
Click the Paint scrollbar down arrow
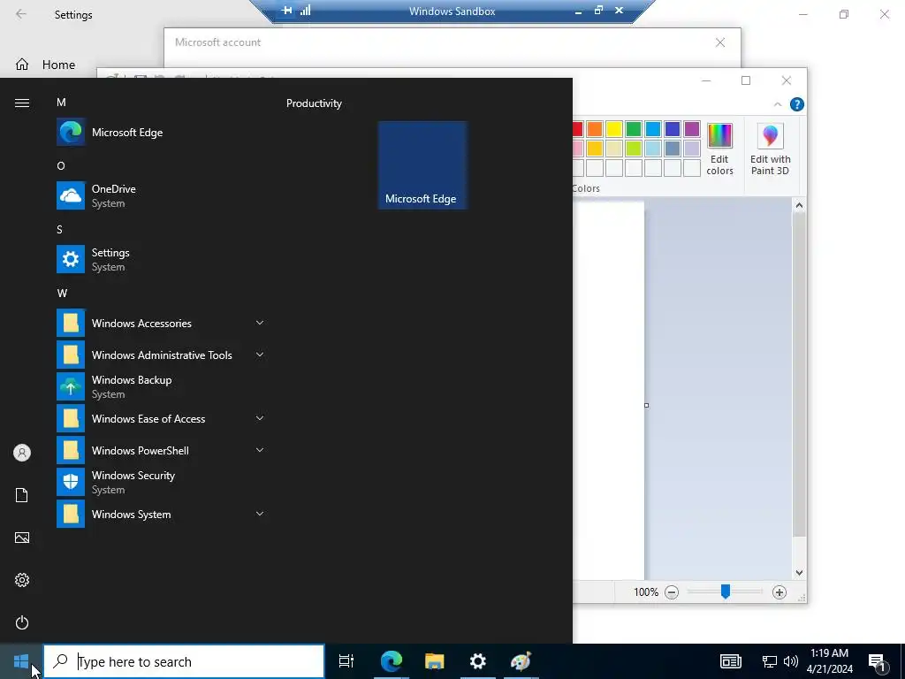799,573
